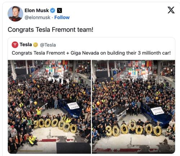180x156 pixels.
Task: Click the blue verified checkmark beside Elon Musk
Action: point(53,10)
